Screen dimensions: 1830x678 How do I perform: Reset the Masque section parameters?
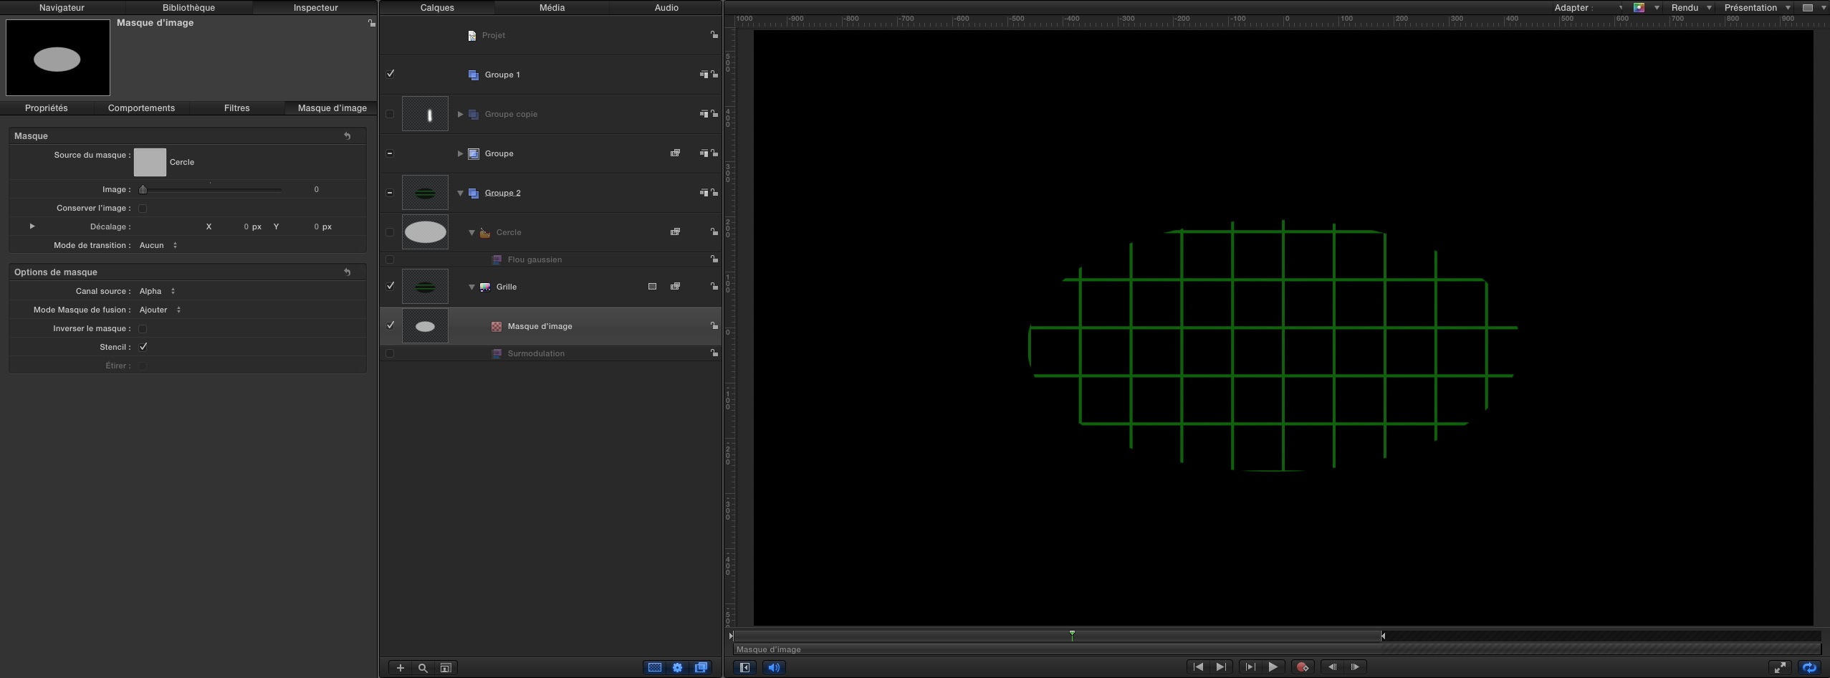point(348,135)
